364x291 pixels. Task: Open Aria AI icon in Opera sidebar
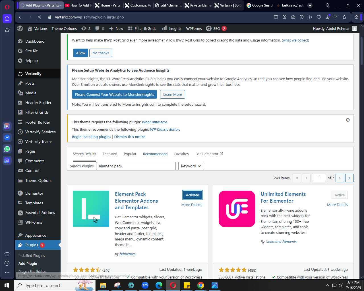(x=7, y=126)
